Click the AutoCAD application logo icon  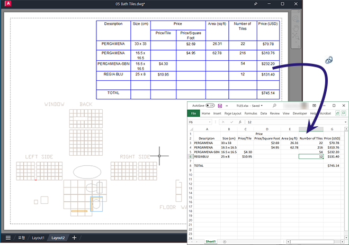tap(8, 4)
